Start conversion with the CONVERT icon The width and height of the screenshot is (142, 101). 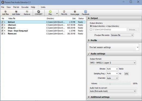[39, 12]
